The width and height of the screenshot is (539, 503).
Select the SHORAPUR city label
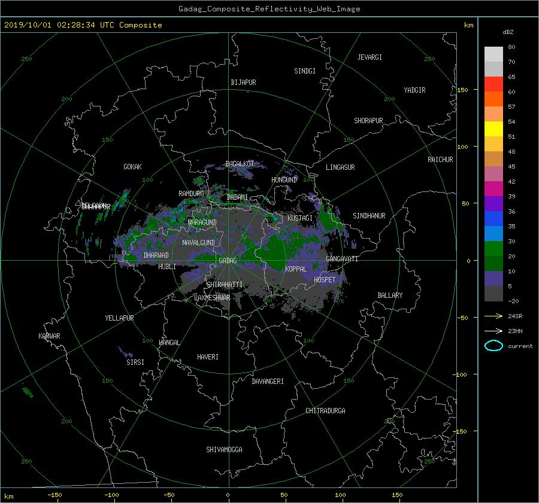point(368,121)
